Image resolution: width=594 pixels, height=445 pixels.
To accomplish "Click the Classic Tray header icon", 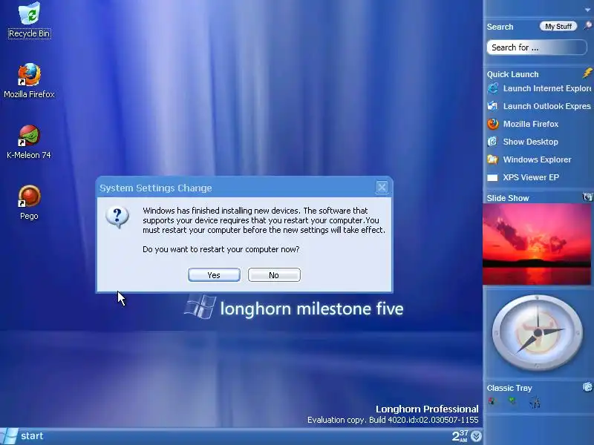I will [x=587, y=386].
